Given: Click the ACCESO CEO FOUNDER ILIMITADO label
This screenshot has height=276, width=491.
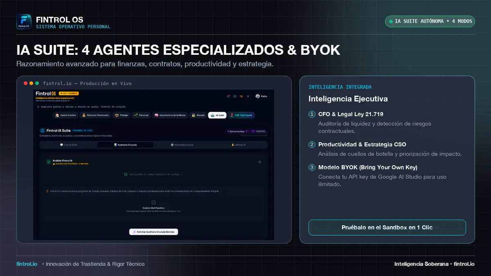Looking at the screenshot, I should (70, 164).
